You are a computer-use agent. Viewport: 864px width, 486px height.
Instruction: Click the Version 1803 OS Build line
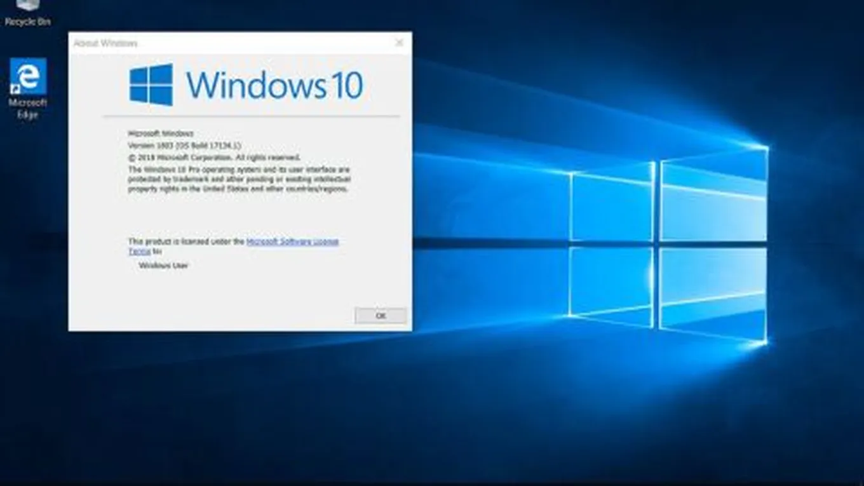[x=183, y=145]
